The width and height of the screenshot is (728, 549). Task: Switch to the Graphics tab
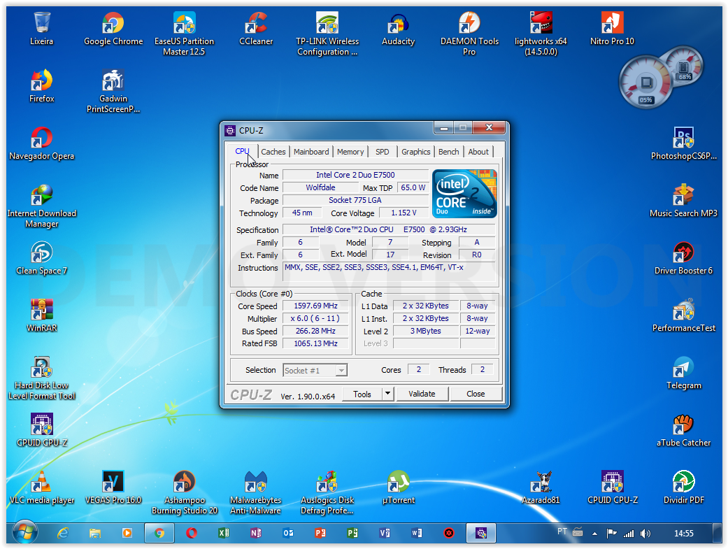point(416,152)
